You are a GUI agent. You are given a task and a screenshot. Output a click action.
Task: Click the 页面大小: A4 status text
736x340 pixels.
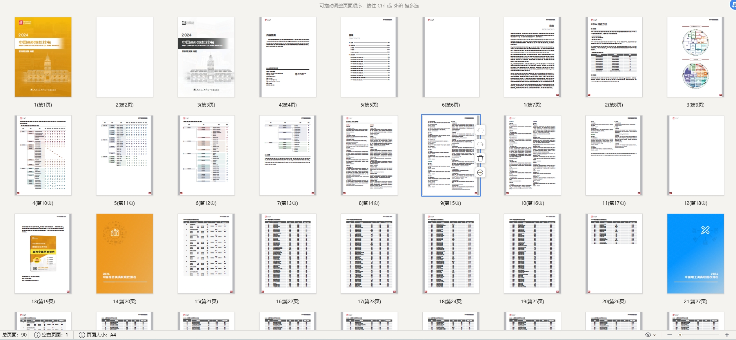101,335
